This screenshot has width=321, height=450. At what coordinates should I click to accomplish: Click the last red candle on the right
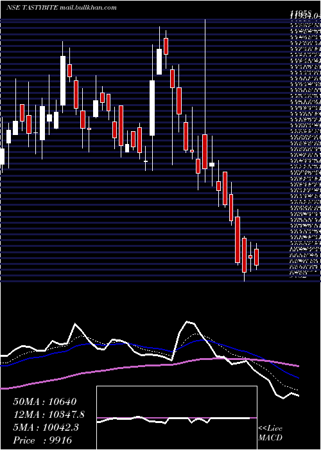click(257, 257)
